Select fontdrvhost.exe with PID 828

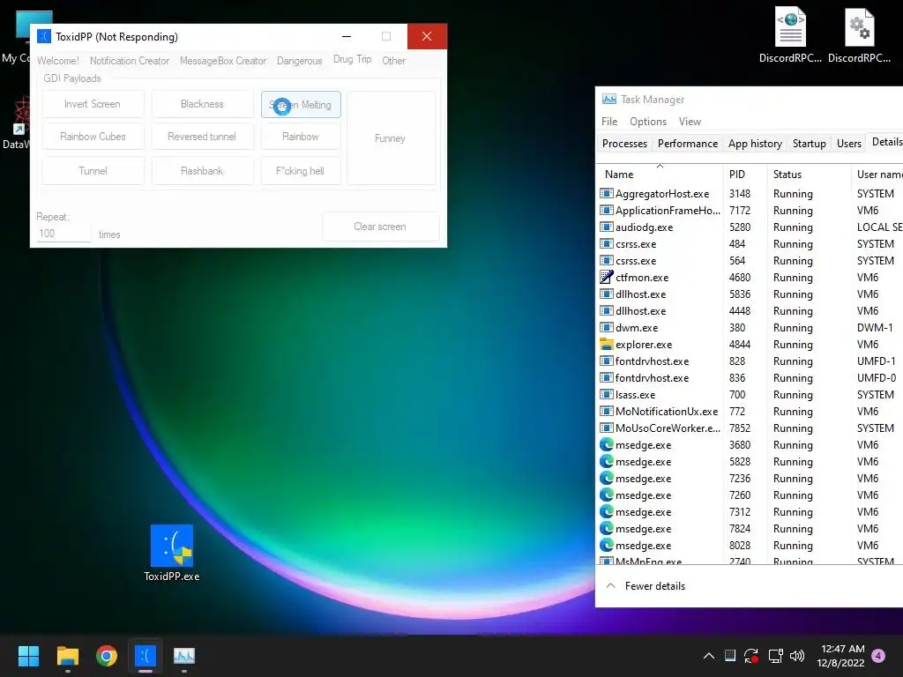(750, 361)
